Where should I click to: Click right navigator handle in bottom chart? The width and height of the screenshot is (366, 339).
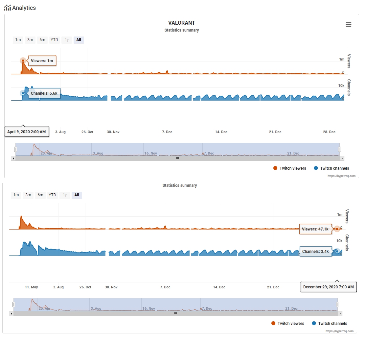337,304
